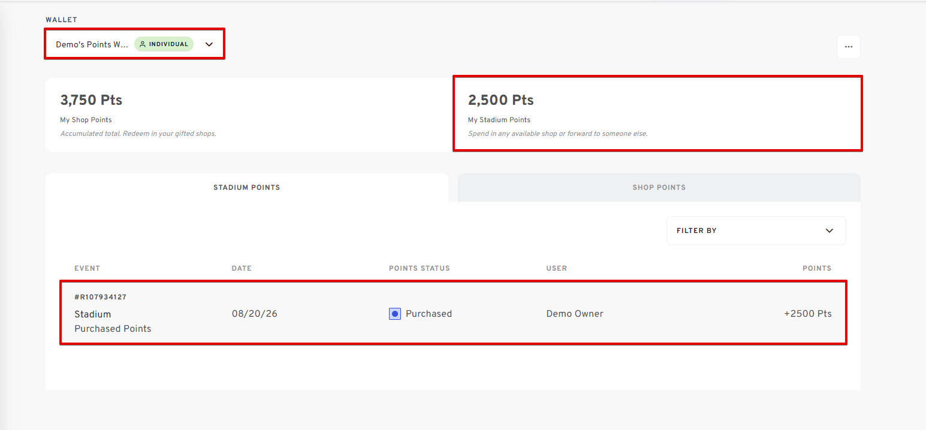This screenshot has height=430, width=926.
Task: Click the Filter By chevron arrow
Action: [830, 231]
